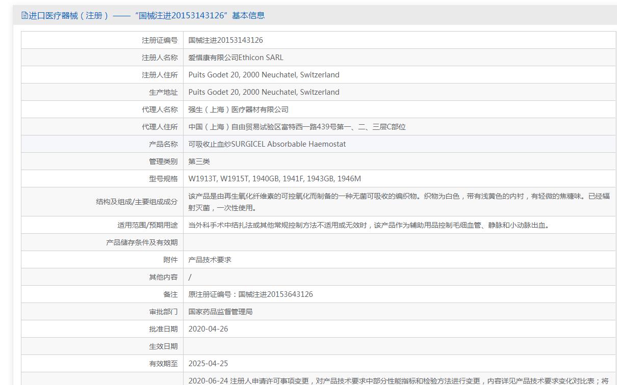Click the approval date 2020-04-26
This screenshot has height=385, width=617.
click(208, 329)
